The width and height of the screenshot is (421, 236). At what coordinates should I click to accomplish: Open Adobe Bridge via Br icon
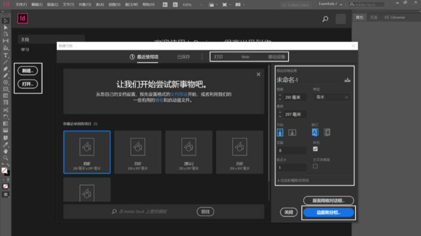(165, 4)
